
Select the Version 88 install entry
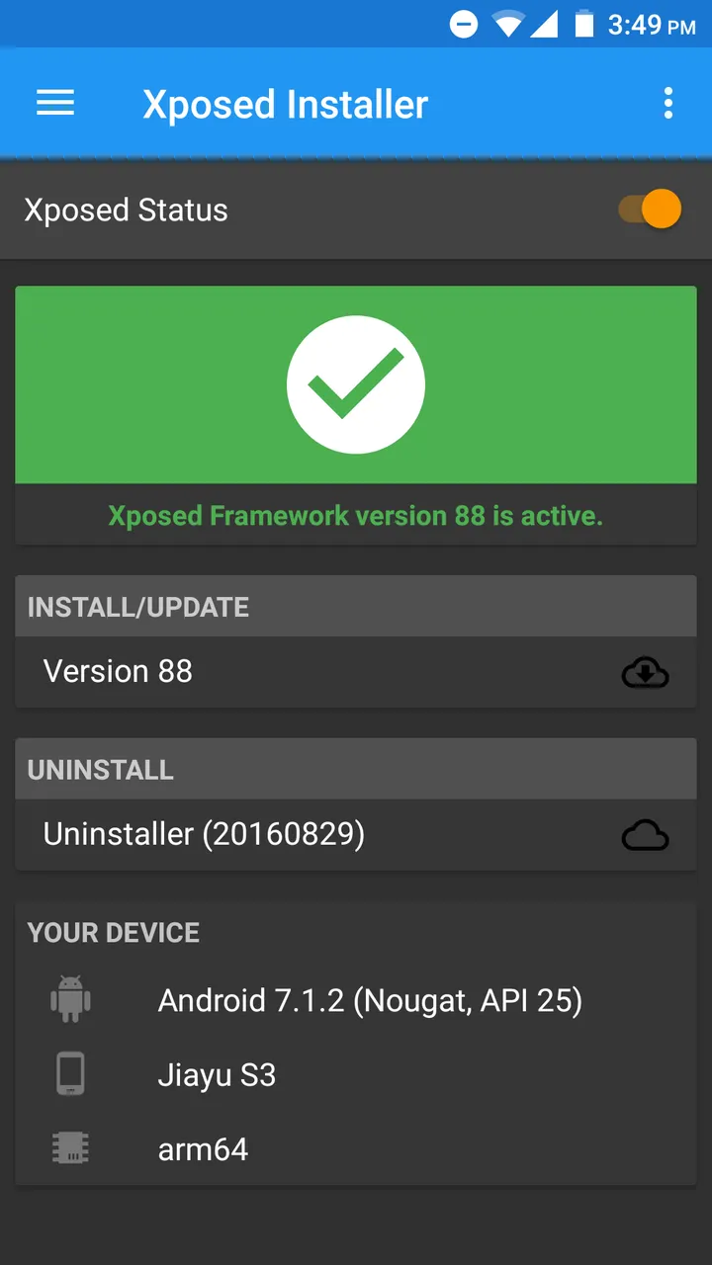(x=119, y=672)
